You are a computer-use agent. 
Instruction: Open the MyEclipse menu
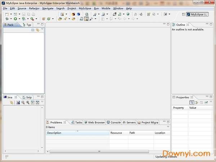click(x=85, y=9)
